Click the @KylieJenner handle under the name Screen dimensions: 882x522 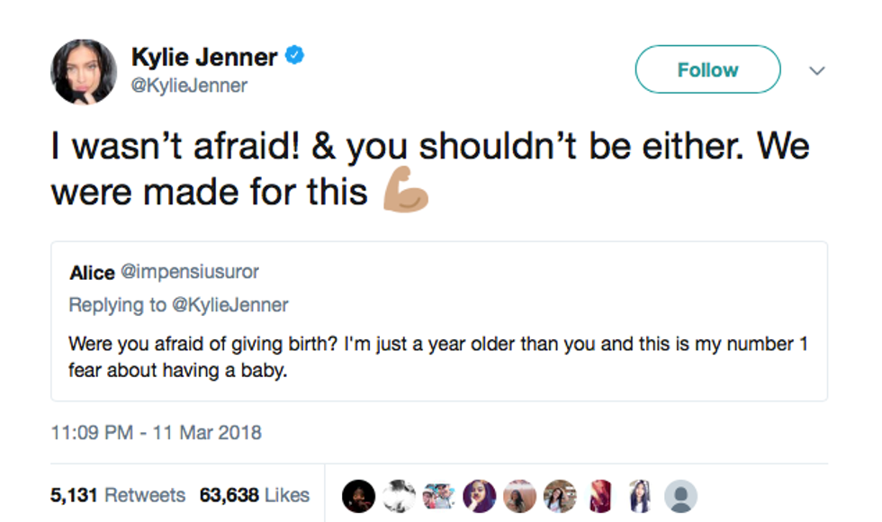click(189, 85)
